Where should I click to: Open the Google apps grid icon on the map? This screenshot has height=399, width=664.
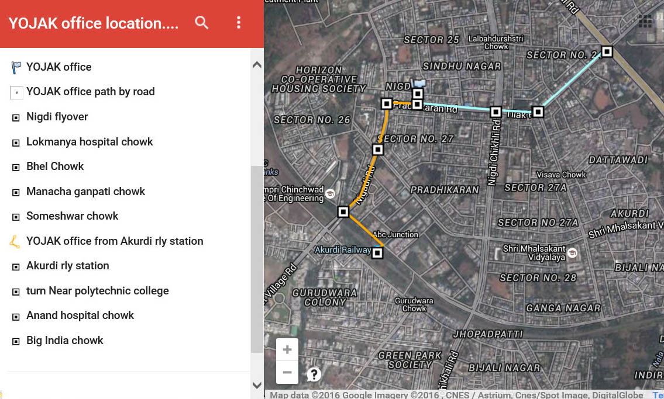pyautogui.click(x=645, y=21)
